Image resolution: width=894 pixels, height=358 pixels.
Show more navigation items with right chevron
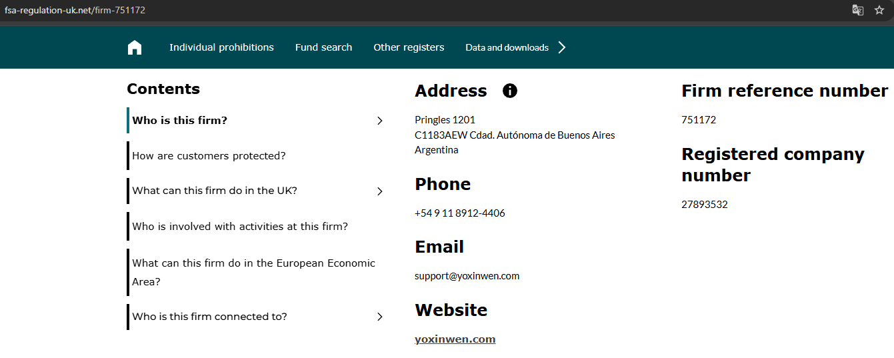pos(561,47)
